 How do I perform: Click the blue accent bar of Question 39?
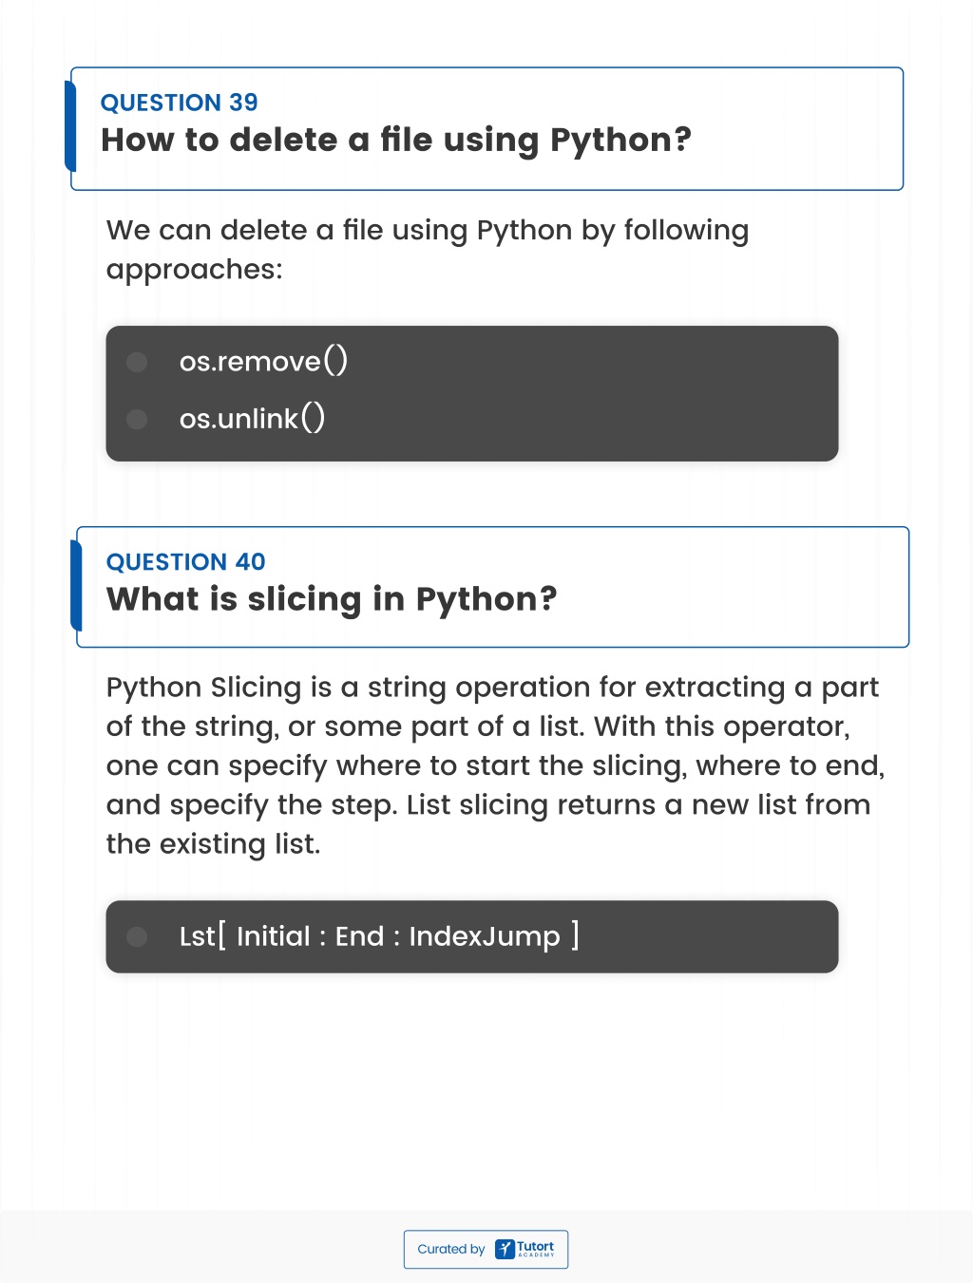[x=70, y=126]
